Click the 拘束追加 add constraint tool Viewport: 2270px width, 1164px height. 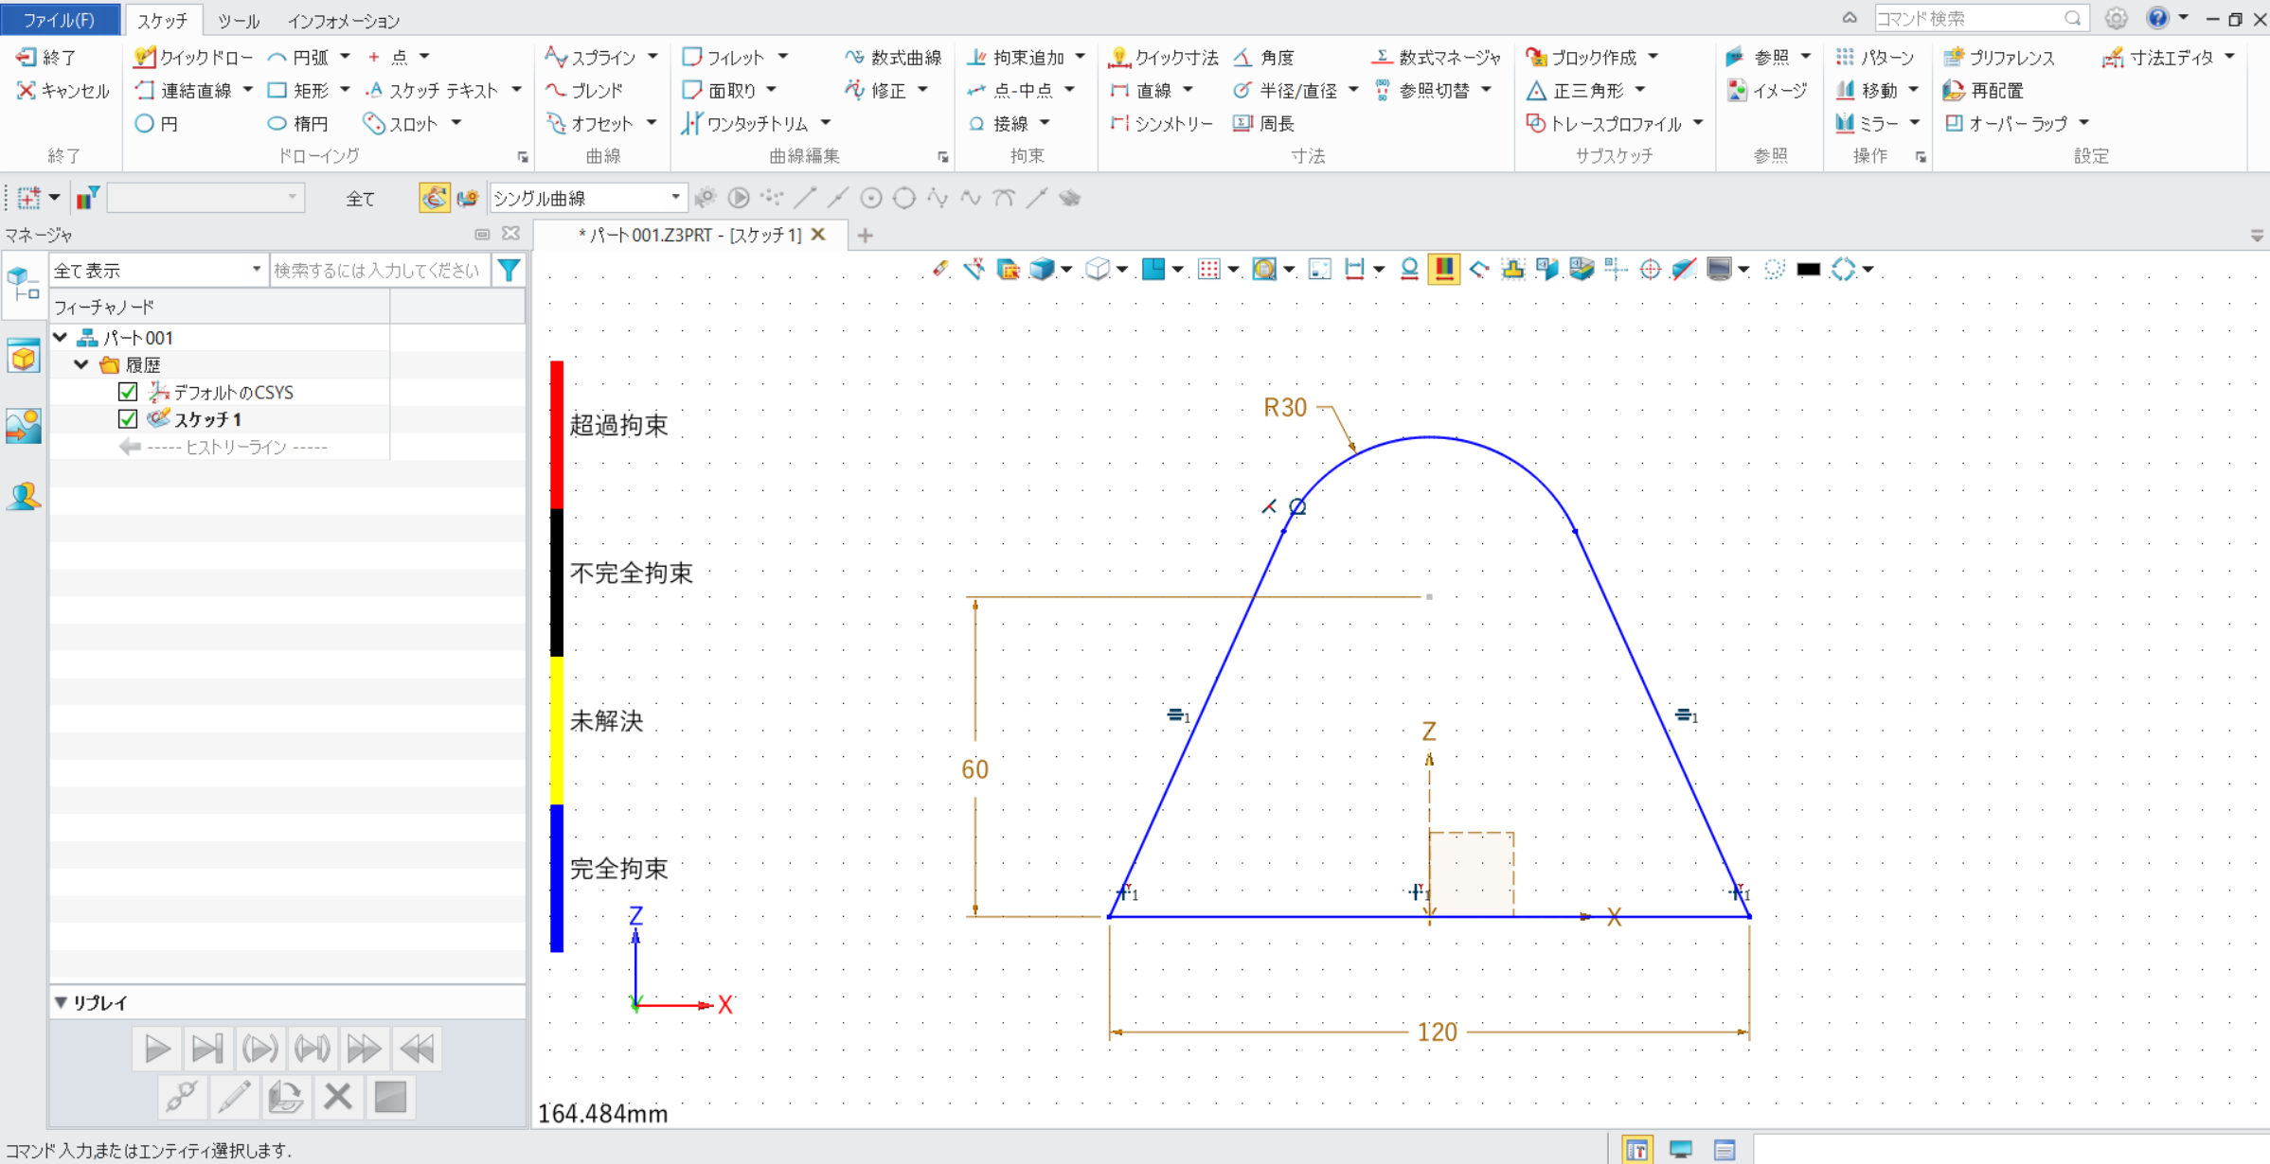(1016, 58)
